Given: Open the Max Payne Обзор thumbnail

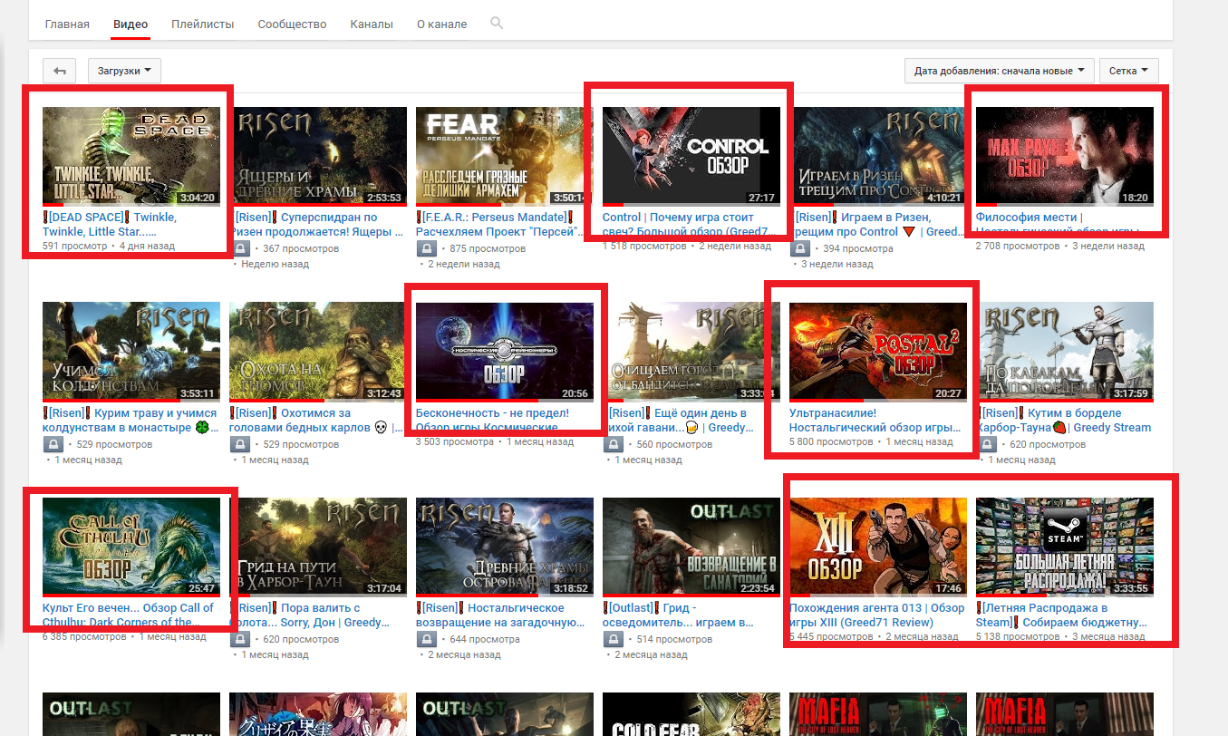Looking at the screenshot, I should pyautogui.click(x=1065, y=157).
